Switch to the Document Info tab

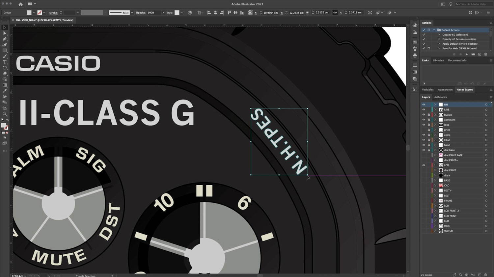[457, 60]
